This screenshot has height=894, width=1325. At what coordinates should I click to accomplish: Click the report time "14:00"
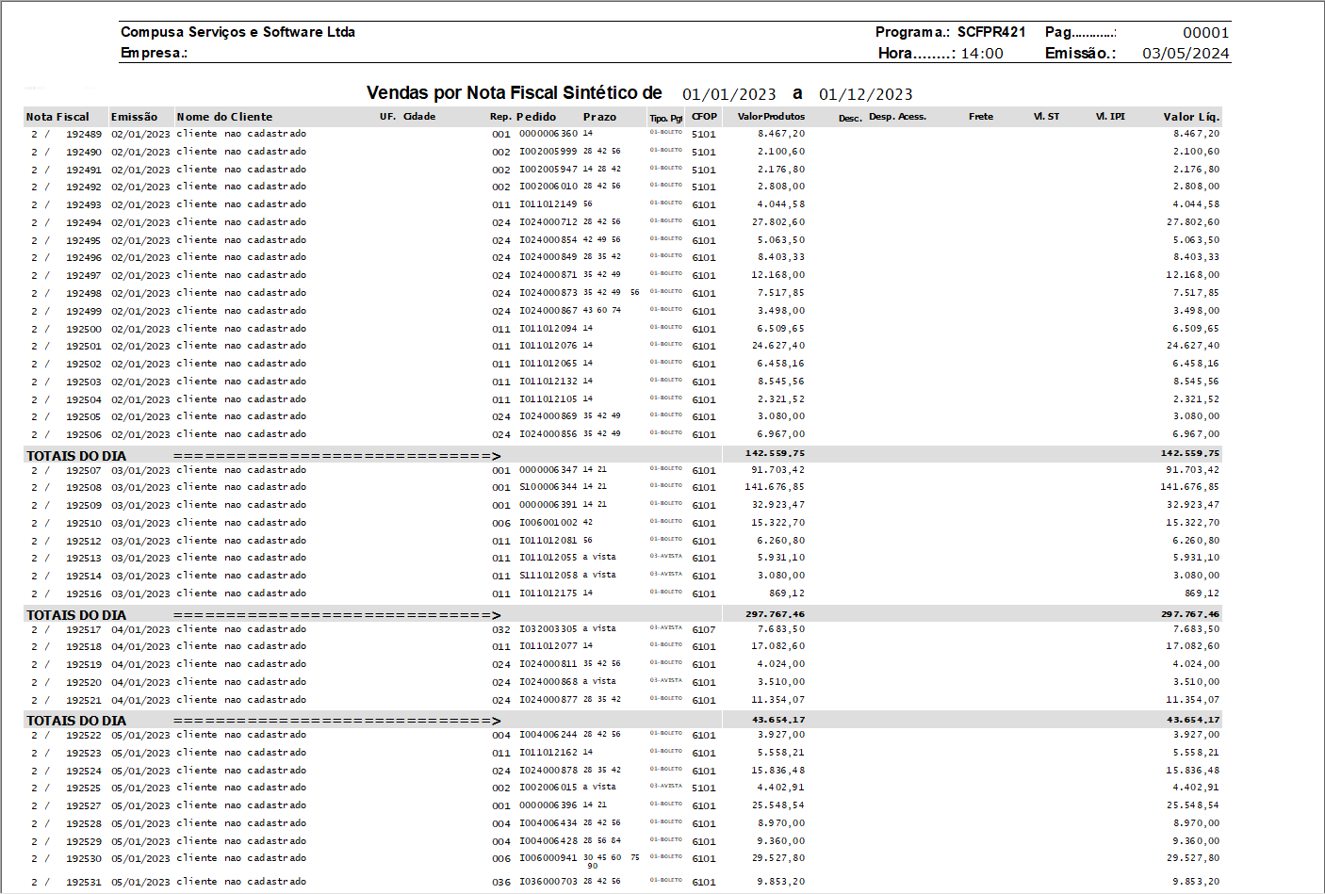(x=982, y=54)
